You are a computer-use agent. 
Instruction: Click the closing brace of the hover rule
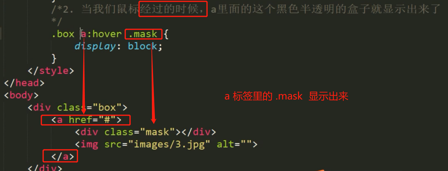54,59
